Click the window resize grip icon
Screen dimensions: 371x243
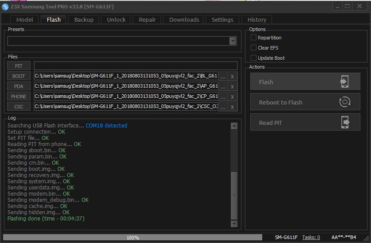(x=366, y=238)
